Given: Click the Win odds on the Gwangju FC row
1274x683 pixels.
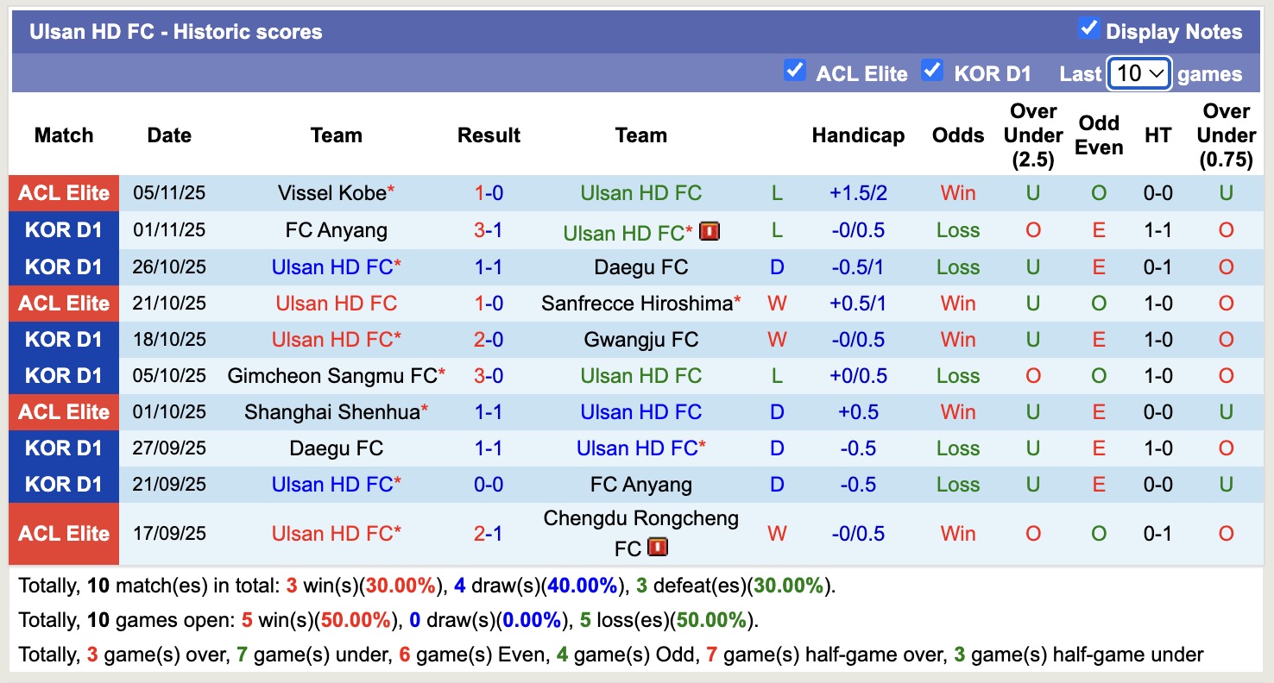Looking at the screenshot, I should [x=958, y=339].
